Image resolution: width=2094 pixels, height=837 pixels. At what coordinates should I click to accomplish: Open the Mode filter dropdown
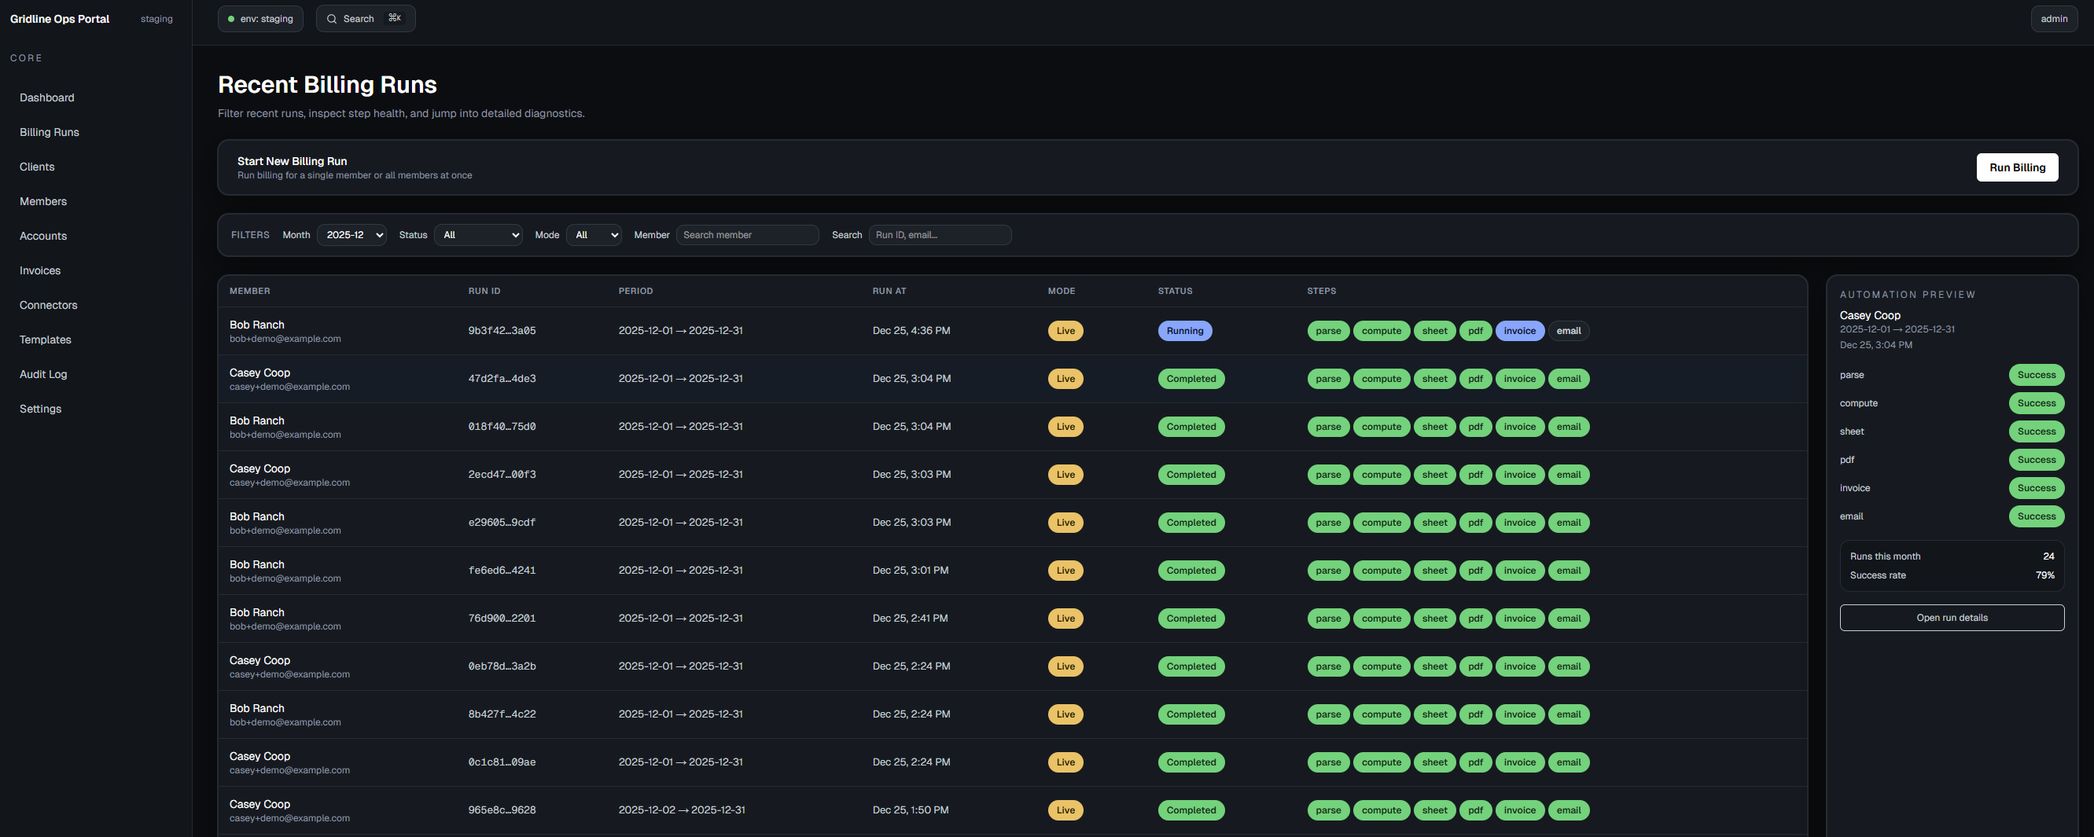click(x=594, y=235)
